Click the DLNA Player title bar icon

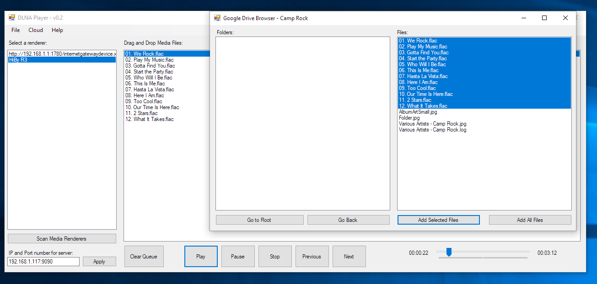click(12, 18)
